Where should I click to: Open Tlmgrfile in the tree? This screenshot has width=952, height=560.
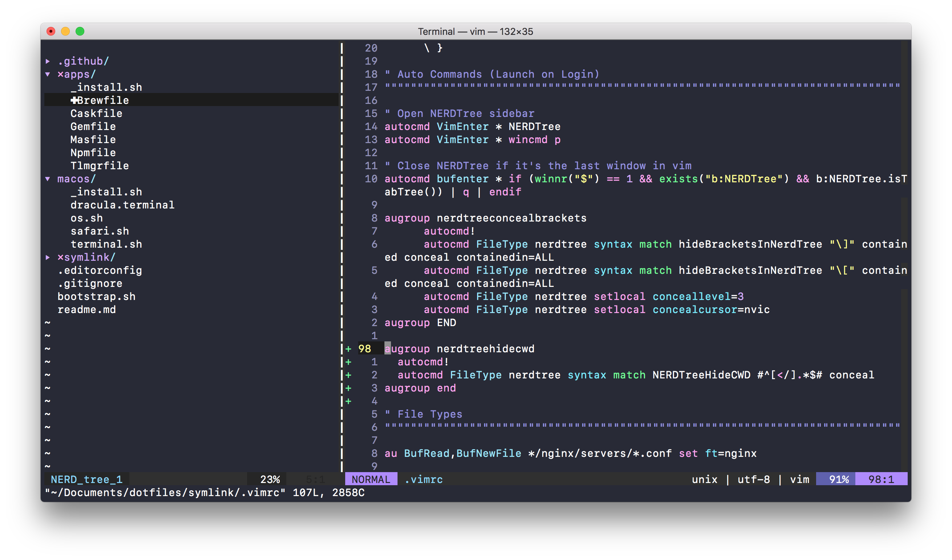100,166
